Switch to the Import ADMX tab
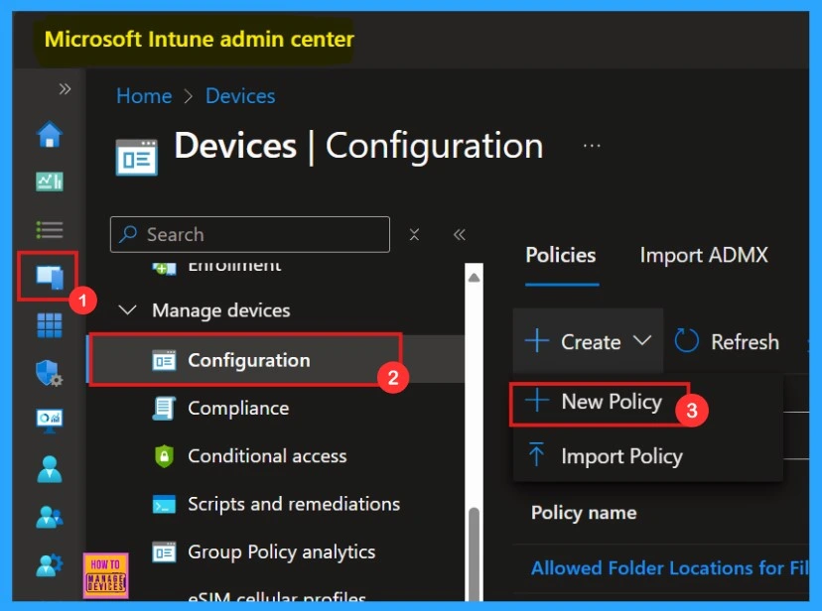 click(704, 255)
